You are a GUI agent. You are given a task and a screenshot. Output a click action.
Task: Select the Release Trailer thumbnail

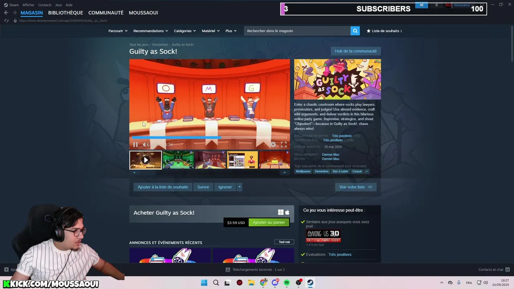(145, 160)
